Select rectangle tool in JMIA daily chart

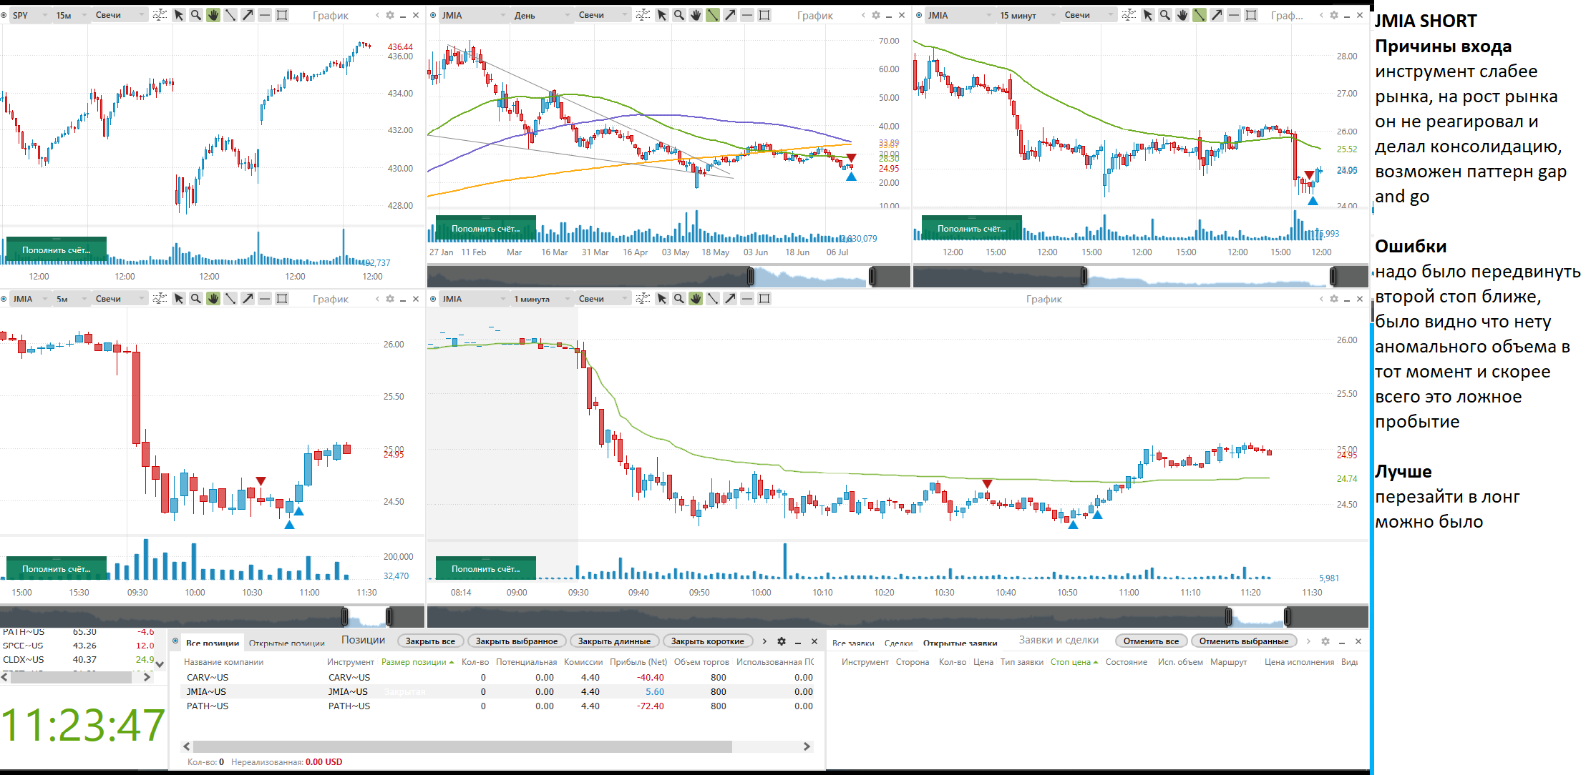(x=764, y=15)
